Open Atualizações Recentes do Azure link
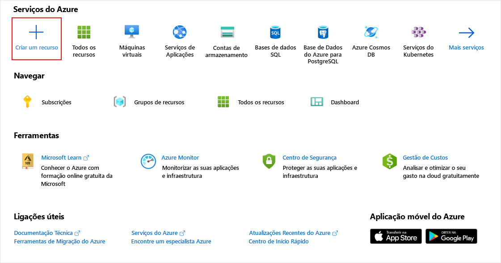The width and height of the screenshot is (501, 263). [290, 233]
